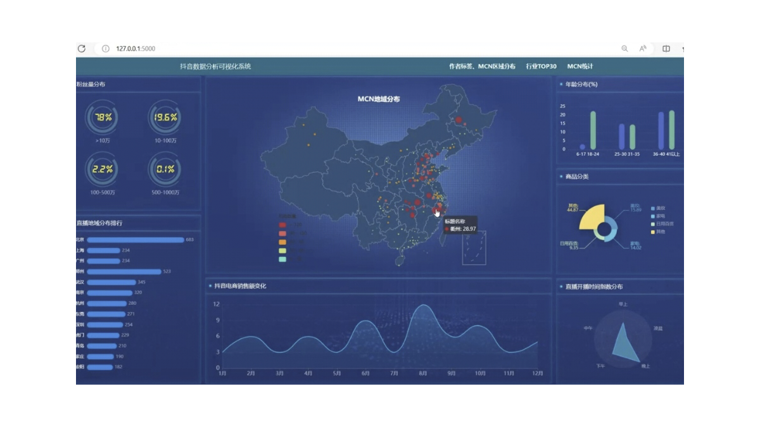Open the browser zoom magnifier icon
This screenshot has height=427, width=760.
624,49
